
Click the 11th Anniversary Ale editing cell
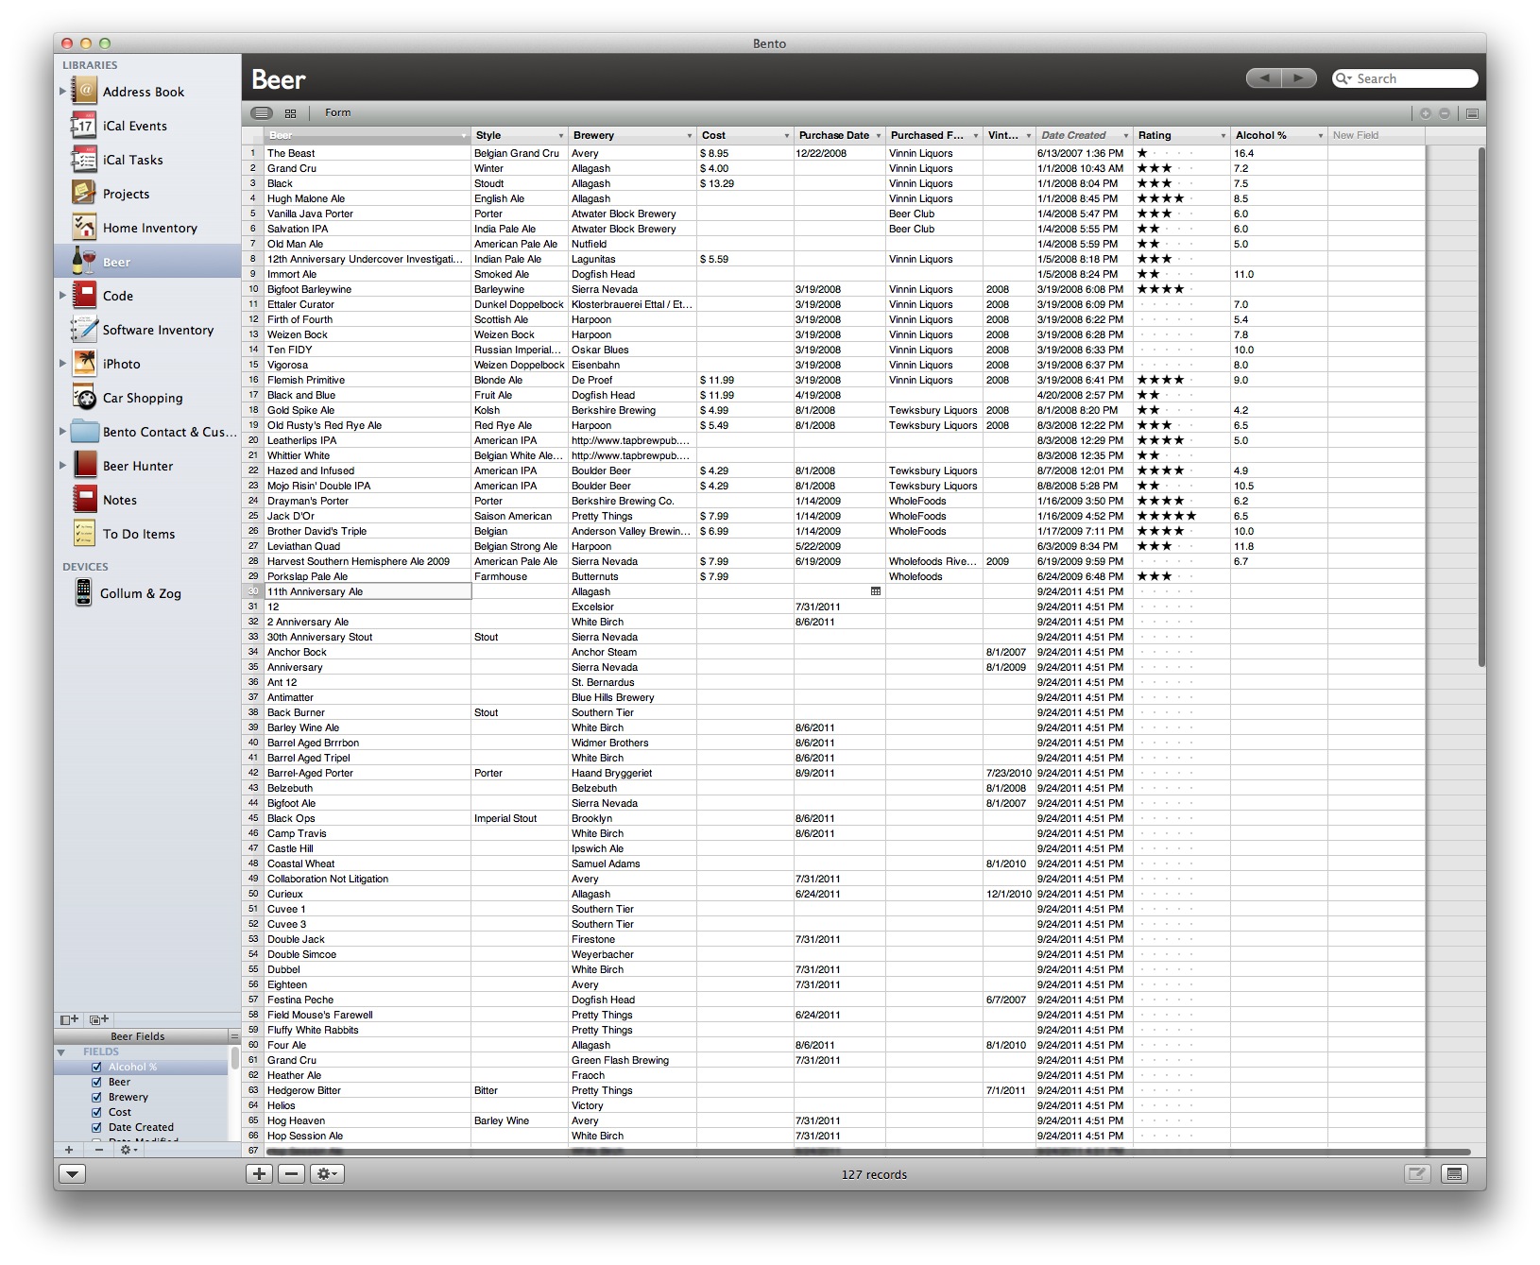[x=368, y=591]
